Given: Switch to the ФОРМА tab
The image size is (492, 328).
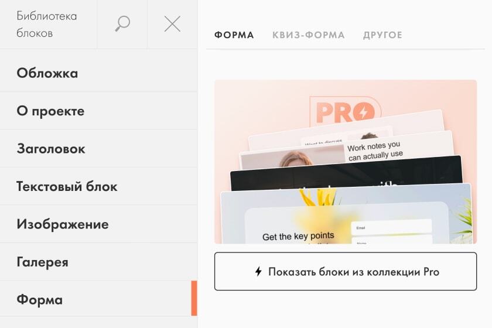Looking at the screenshot, I should [x=234, y=35].
